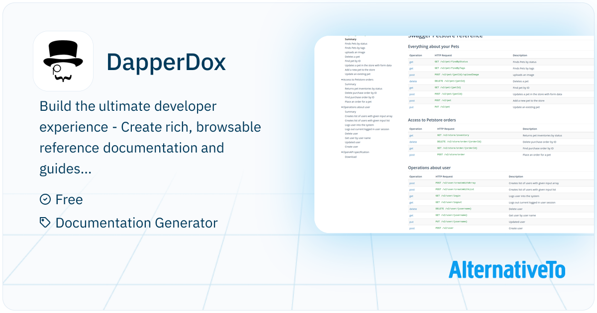The width and height of the screenshot is (597, 313).
Task: Click post link for POST /v2/store/order
Action: pos(412,155)
